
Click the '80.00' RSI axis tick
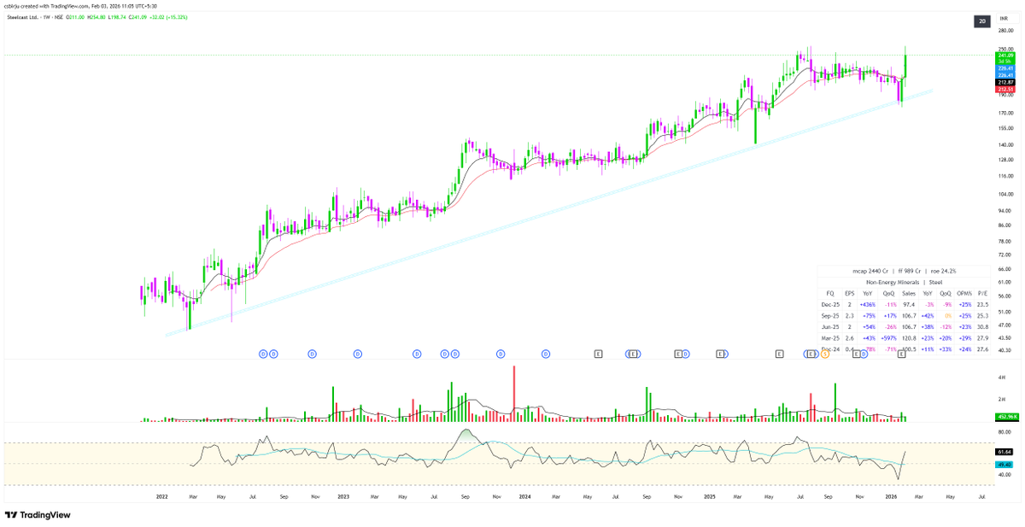tap(1003, 431)
